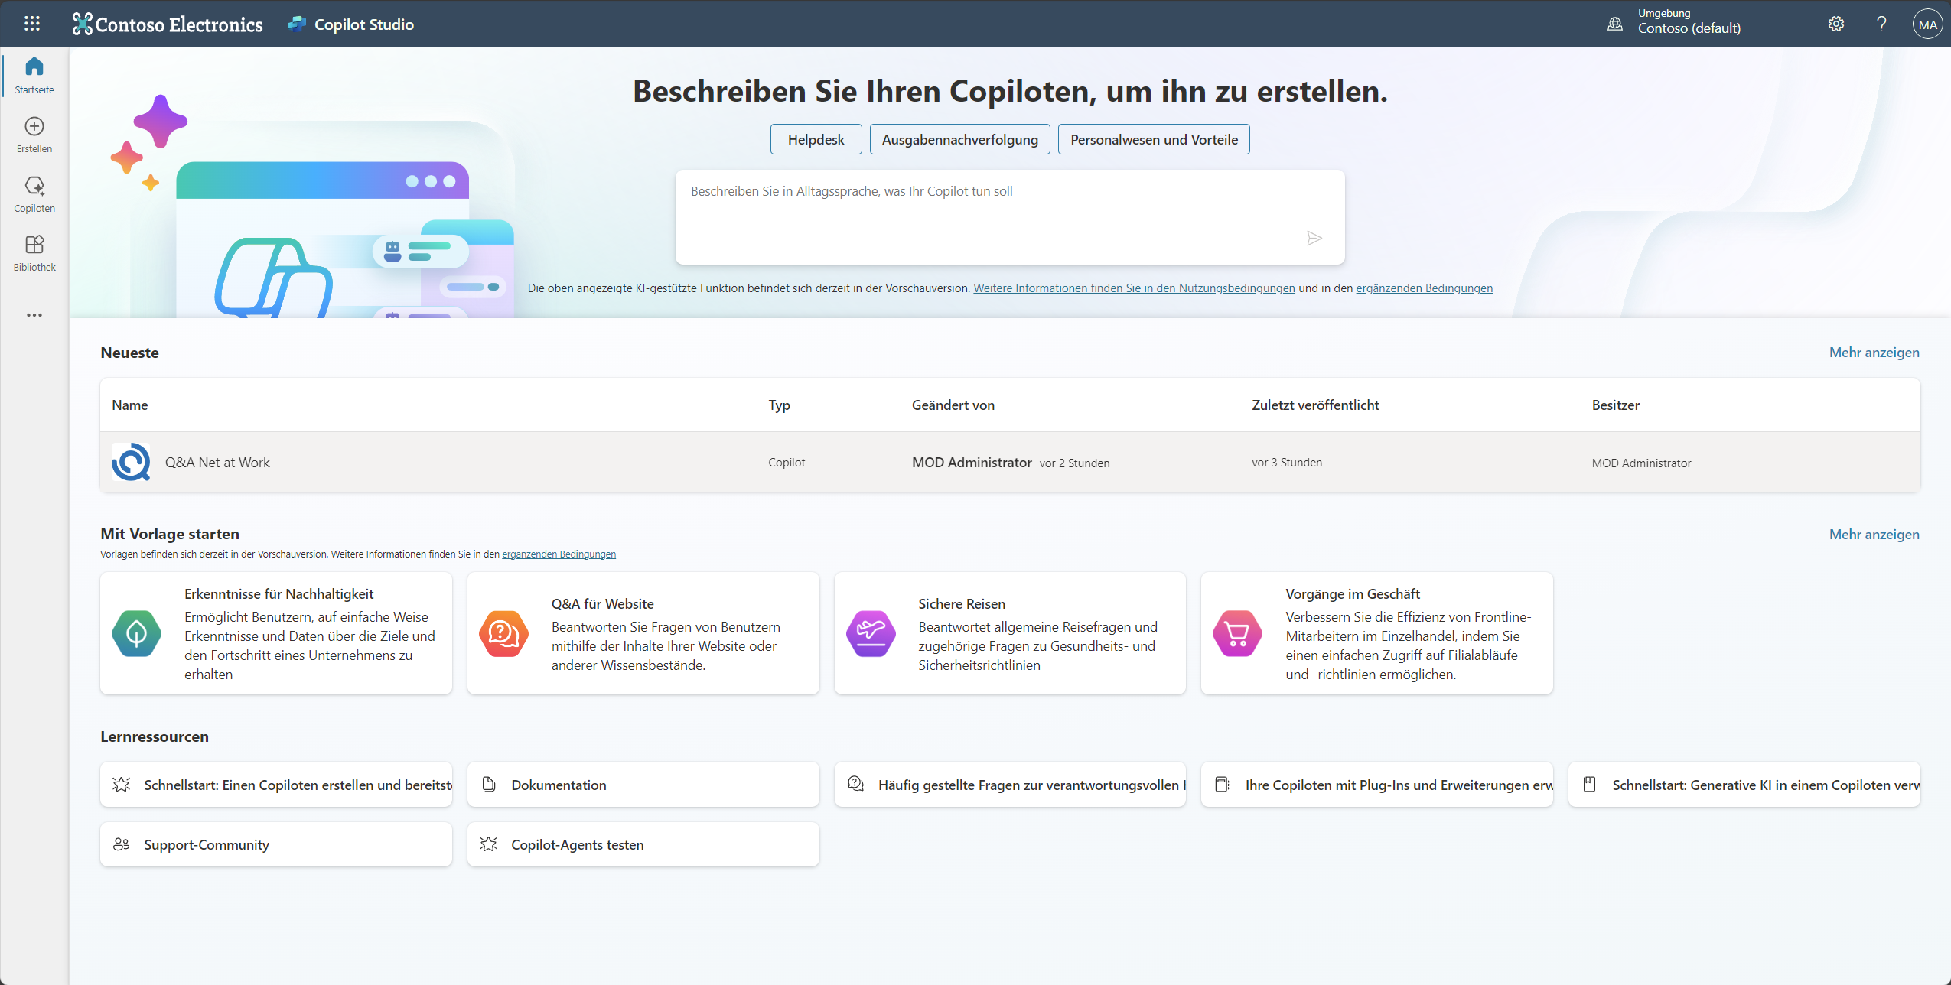Open the app launcher waffle icon

(x=32, y=24)
